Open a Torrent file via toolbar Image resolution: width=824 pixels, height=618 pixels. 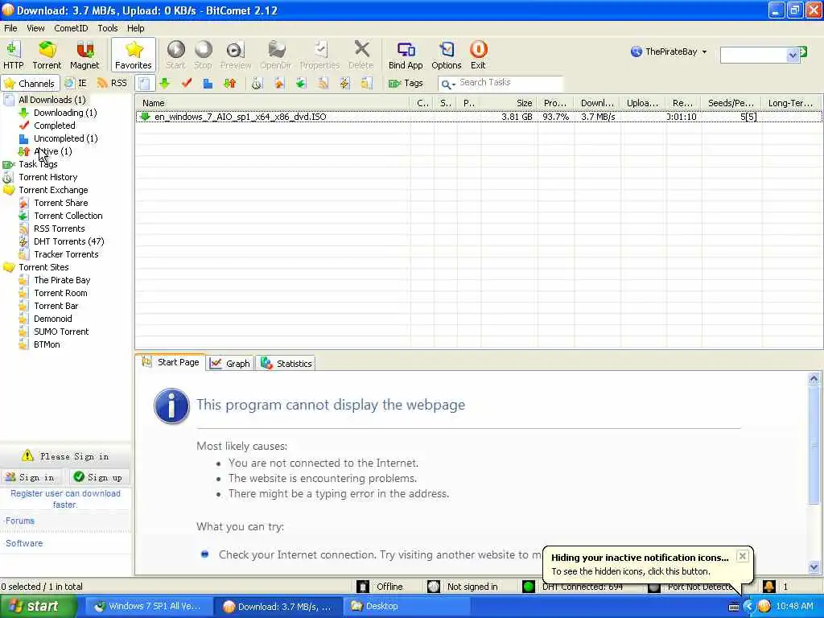[47, 55]
